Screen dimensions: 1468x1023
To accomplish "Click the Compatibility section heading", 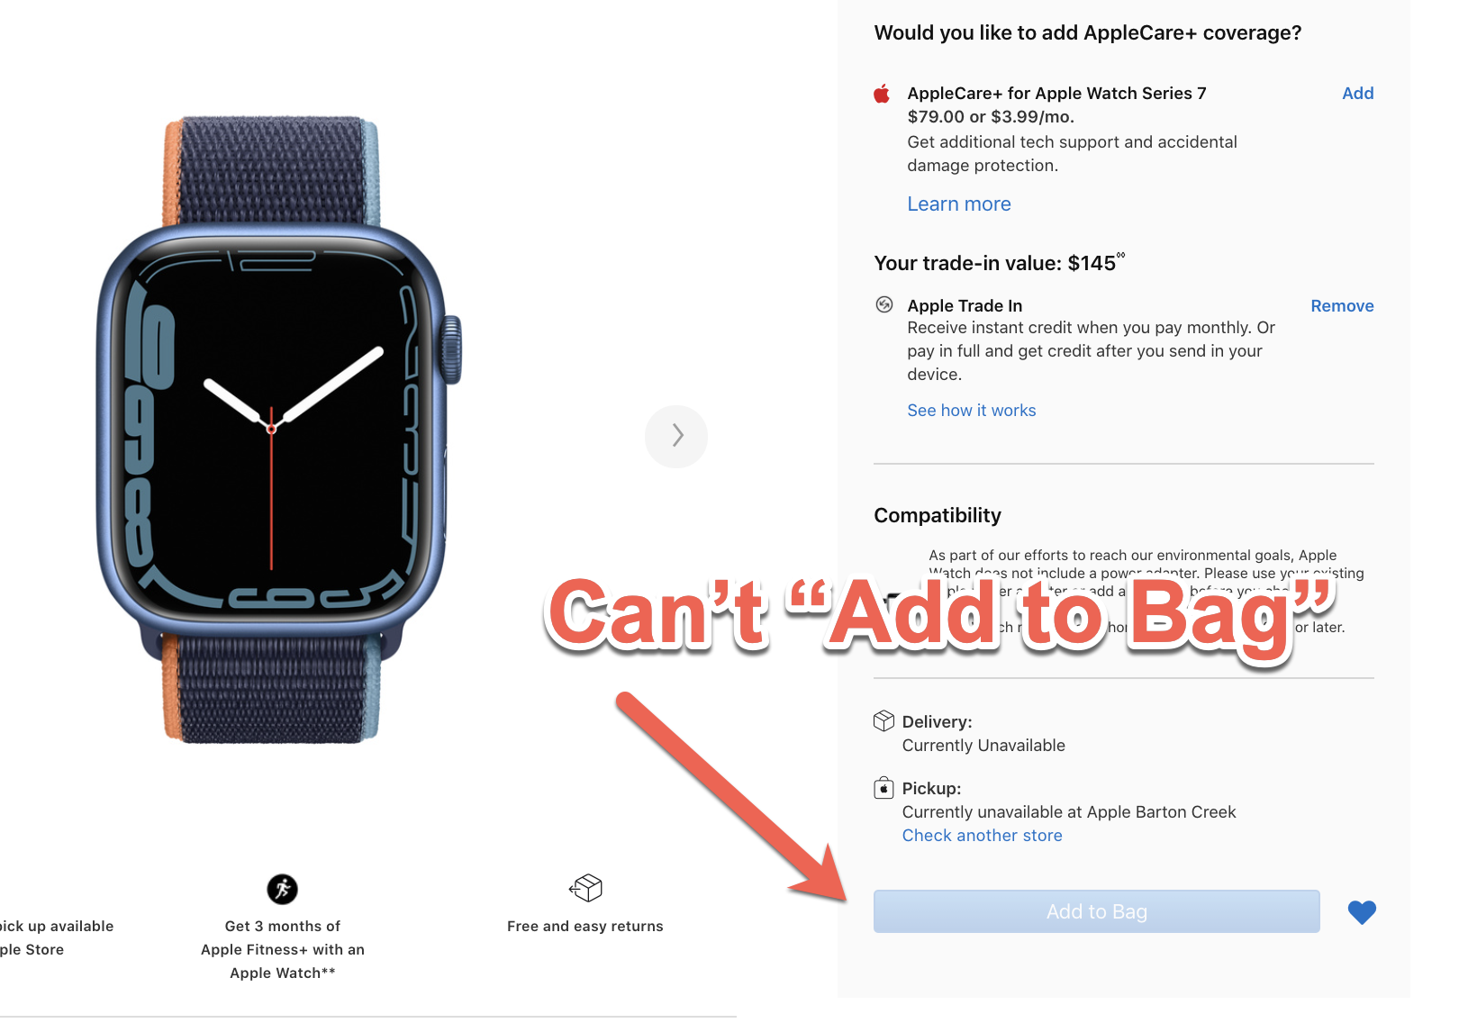I will coord(937,515).
